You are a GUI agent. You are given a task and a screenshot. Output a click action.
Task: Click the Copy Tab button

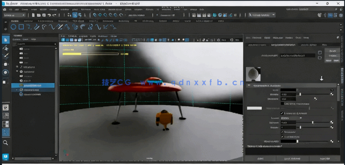click(325, 158)
